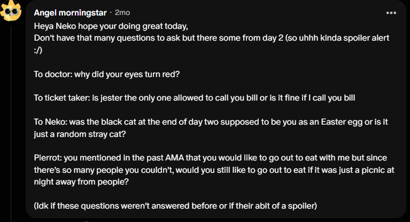
Task: Click the 'Don't have that many questions' sentence
Action: 212,38
